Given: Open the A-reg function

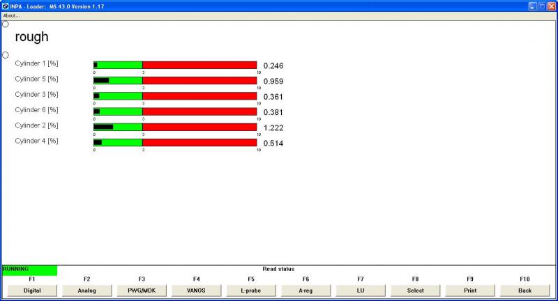Looking at the screenshot, I should coord(306,290).
